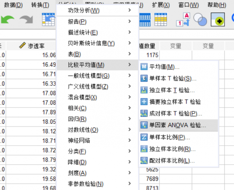
Task: Click the Z icon beside 配对样本比例
Action: (x=144, y=160)
